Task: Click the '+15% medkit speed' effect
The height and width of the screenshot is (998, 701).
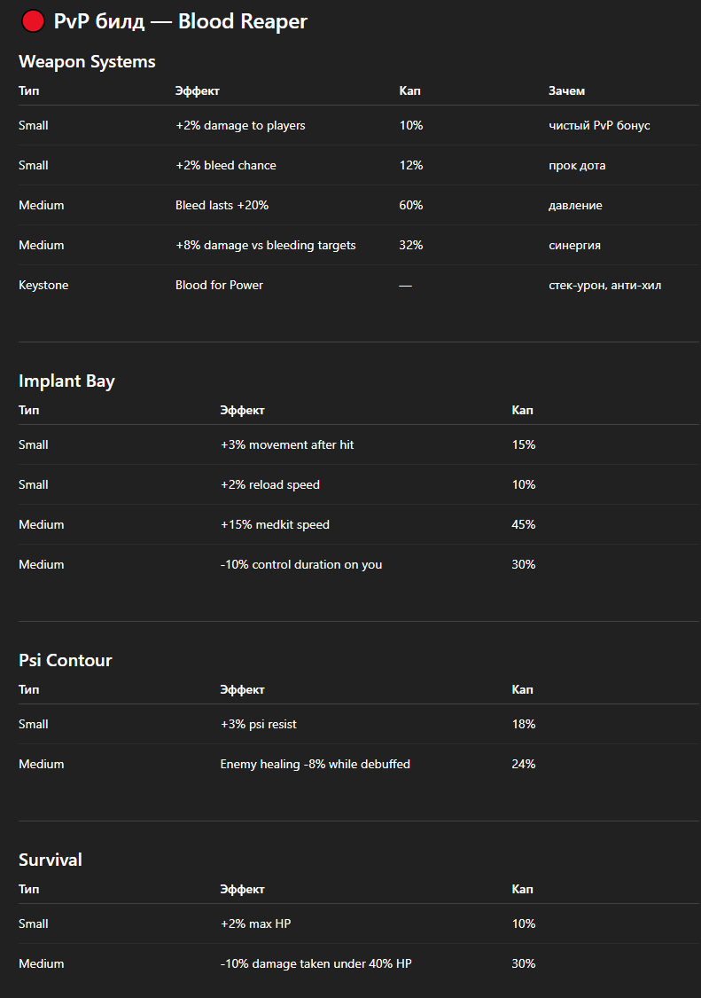Action: [x=275, y=524]
